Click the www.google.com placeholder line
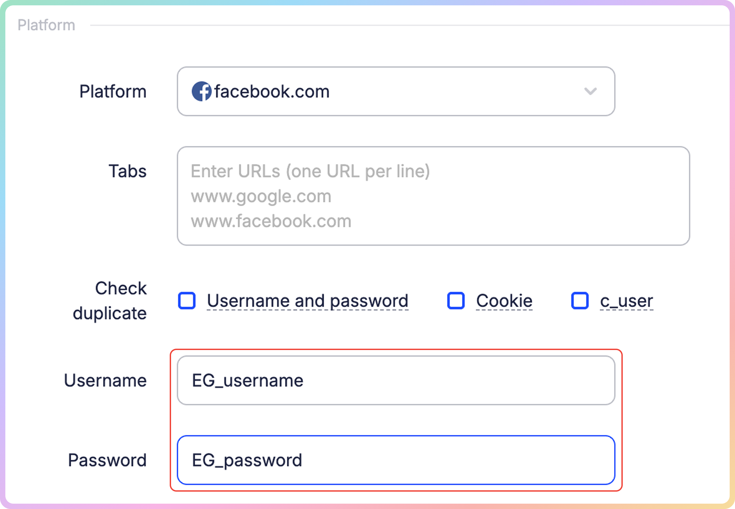This screenshot has width=735, height=509. [x=261, y=196]
